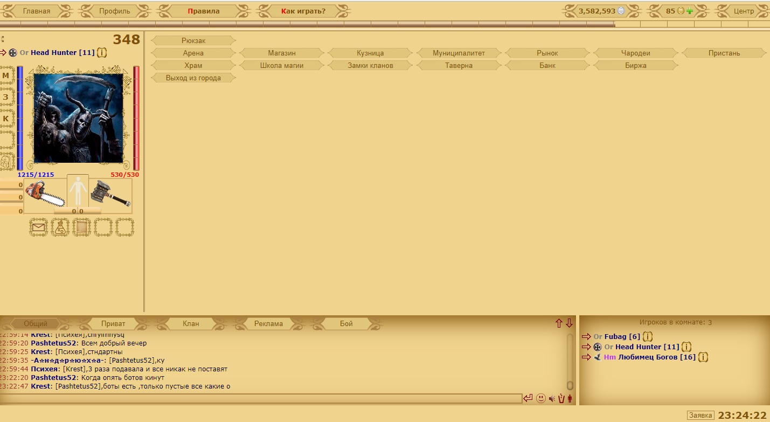Open info for Любимец Богов
Image resolution: width=770 pixels, height=422 pixels.
coord(703,357)
